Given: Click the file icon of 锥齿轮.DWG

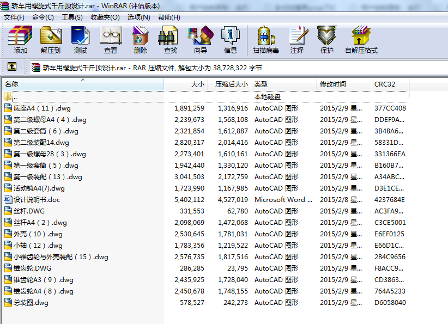Looking at the screenshot, I should click(8, 268).
